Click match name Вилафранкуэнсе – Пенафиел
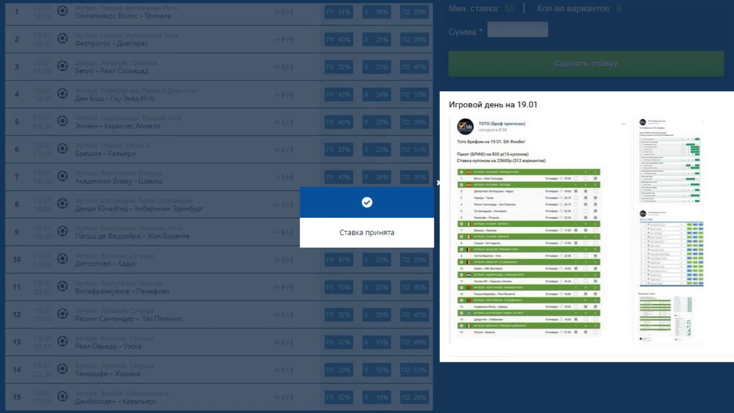 (x=123, y=291)
